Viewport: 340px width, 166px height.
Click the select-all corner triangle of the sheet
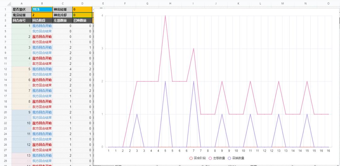click(x=8, y=4)
